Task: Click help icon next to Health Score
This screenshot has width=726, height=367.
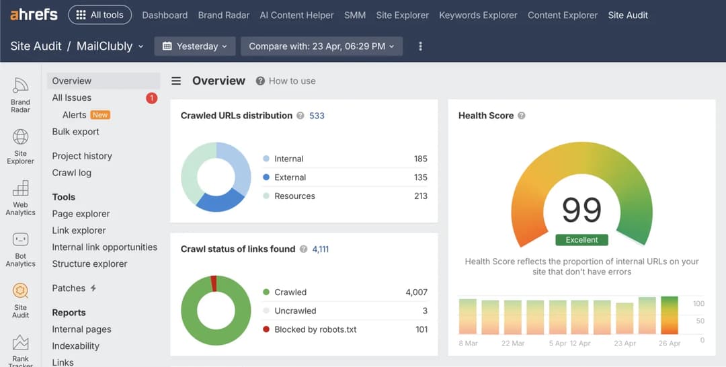Action: pyautogui.click(x=522, y=116)
